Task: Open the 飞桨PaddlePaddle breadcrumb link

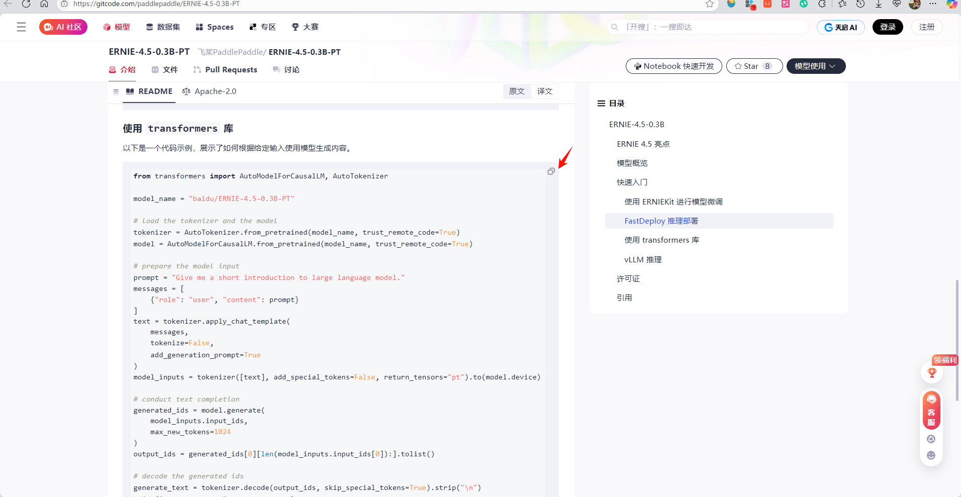Action: point(230,52)
